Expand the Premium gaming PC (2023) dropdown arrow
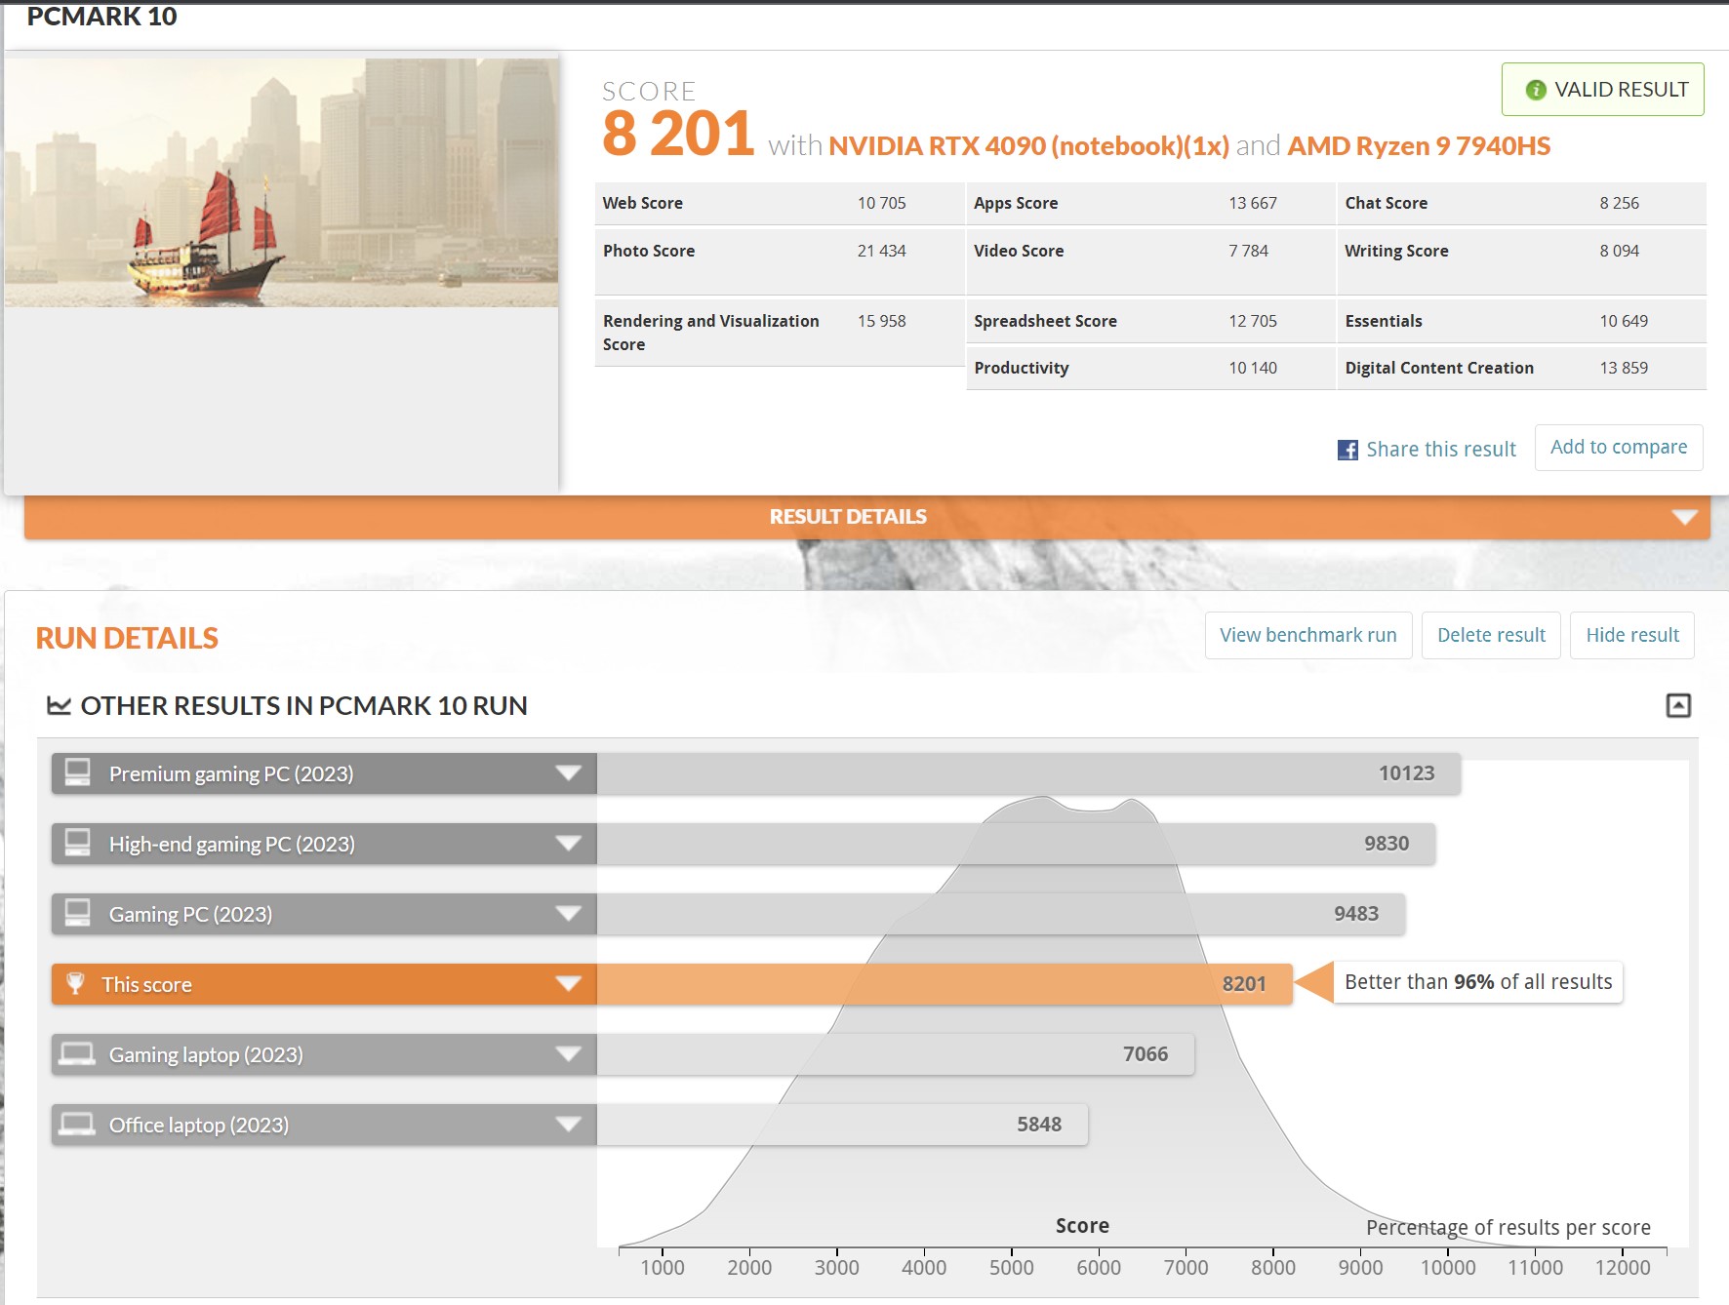1729x1305 pixels. [568, 773]
